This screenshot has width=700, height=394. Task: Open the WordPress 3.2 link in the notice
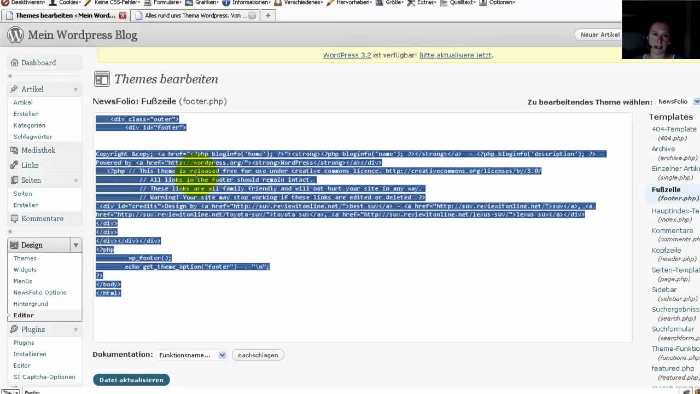point(347,55)
